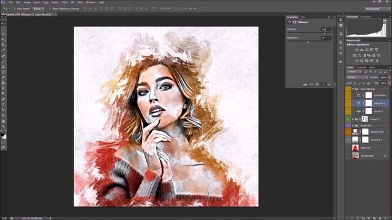Click the Lock position icon in Layers
The width and height of the screenshot is (392, 220).
[x=364, y=83]
